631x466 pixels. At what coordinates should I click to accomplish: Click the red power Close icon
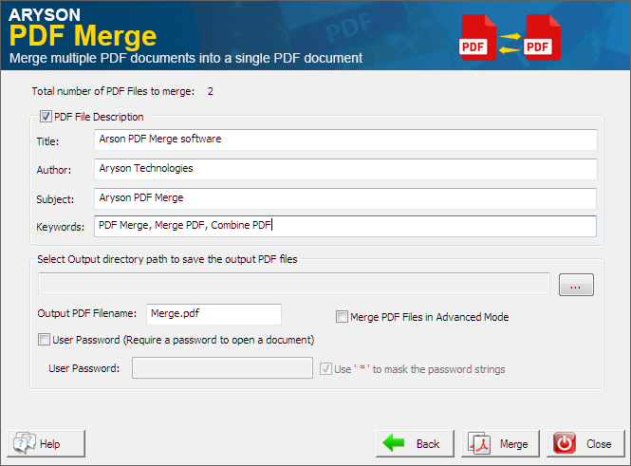tap(565, 443)
